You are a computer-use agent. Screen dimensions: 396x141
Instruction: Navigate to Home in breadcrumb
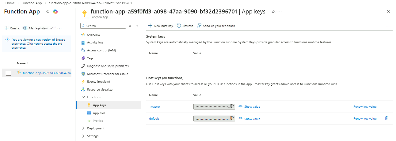10,3
